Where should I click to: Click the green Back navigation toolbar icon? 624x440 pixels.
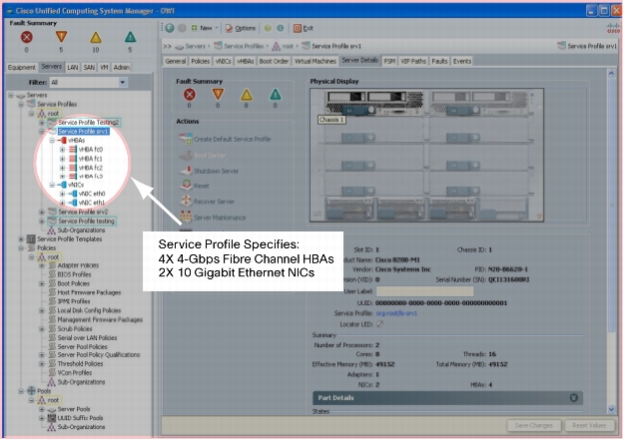[x=170, y=28]
